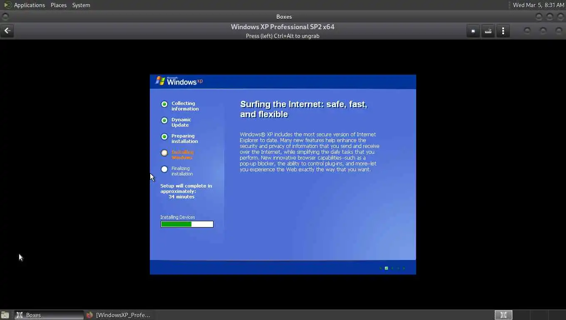This screenshot has height=320, width=566.
Task: Click the show desktop icon in bottom panel
Action: point(5,315)
